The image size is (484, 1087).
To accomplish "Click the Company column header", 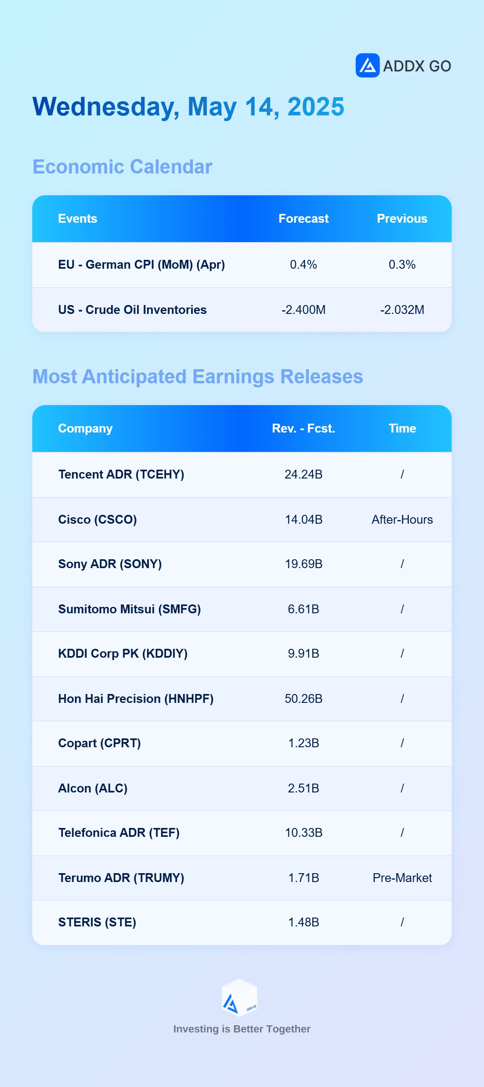I will click(85, 428).
